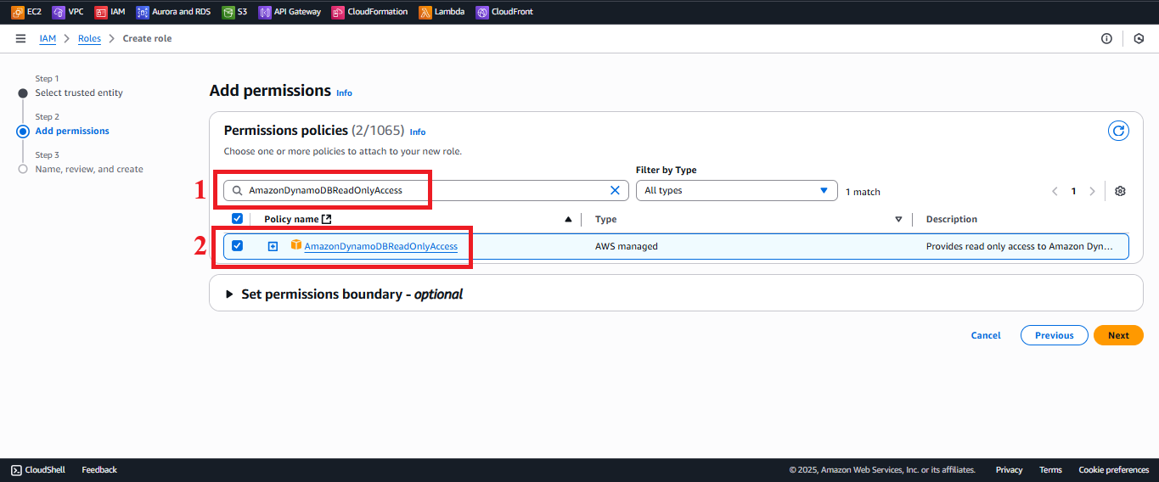Sort the Type column
The image size is (1159, 482).
(898, 219)
